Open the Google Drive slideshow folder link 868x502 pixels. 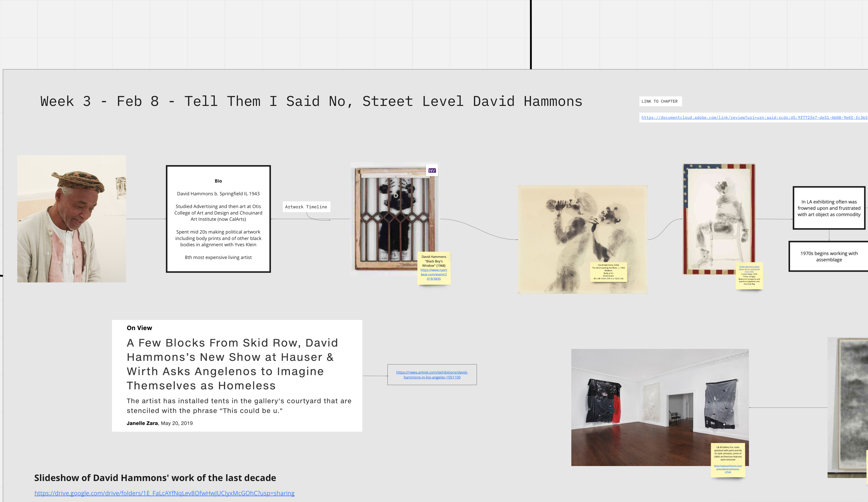164,493
